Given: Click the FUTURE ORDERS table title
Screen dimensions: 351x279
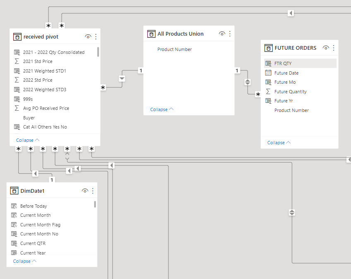Looking at the screenshot, I should coord(295,48).
